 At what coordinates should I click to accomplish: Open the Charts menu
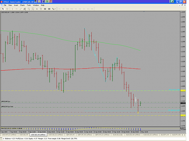[x=22, y=5]
